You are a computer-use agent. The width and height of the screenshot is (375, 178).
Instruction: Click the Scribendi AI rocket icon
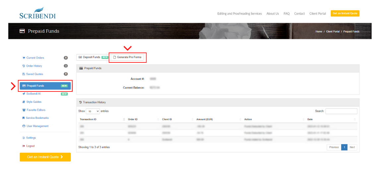24,94
